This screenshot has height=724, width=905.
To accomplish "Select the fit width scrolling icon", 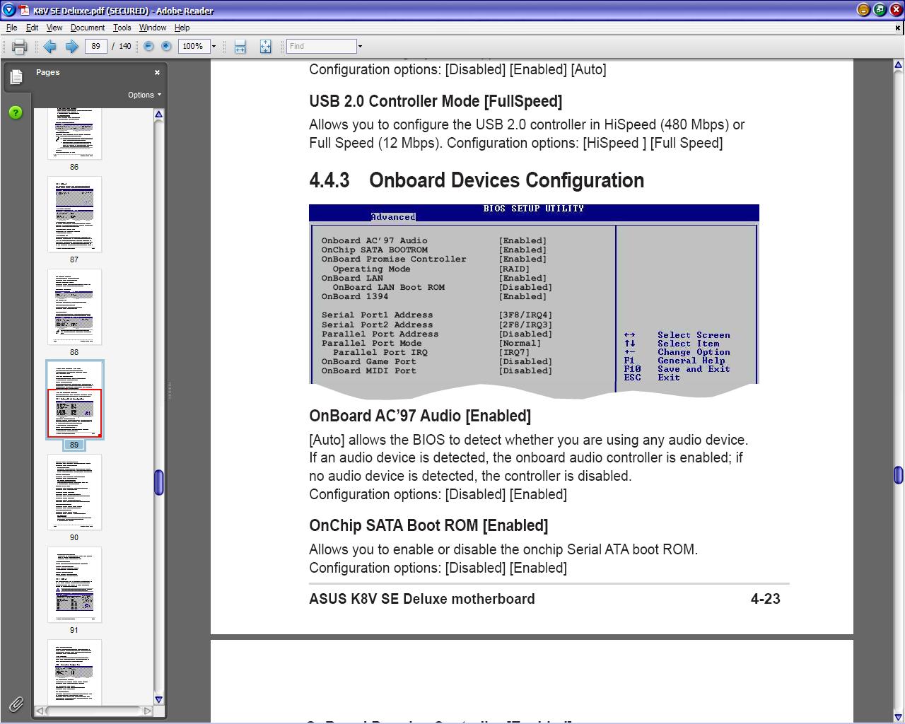I will point(240,47).
